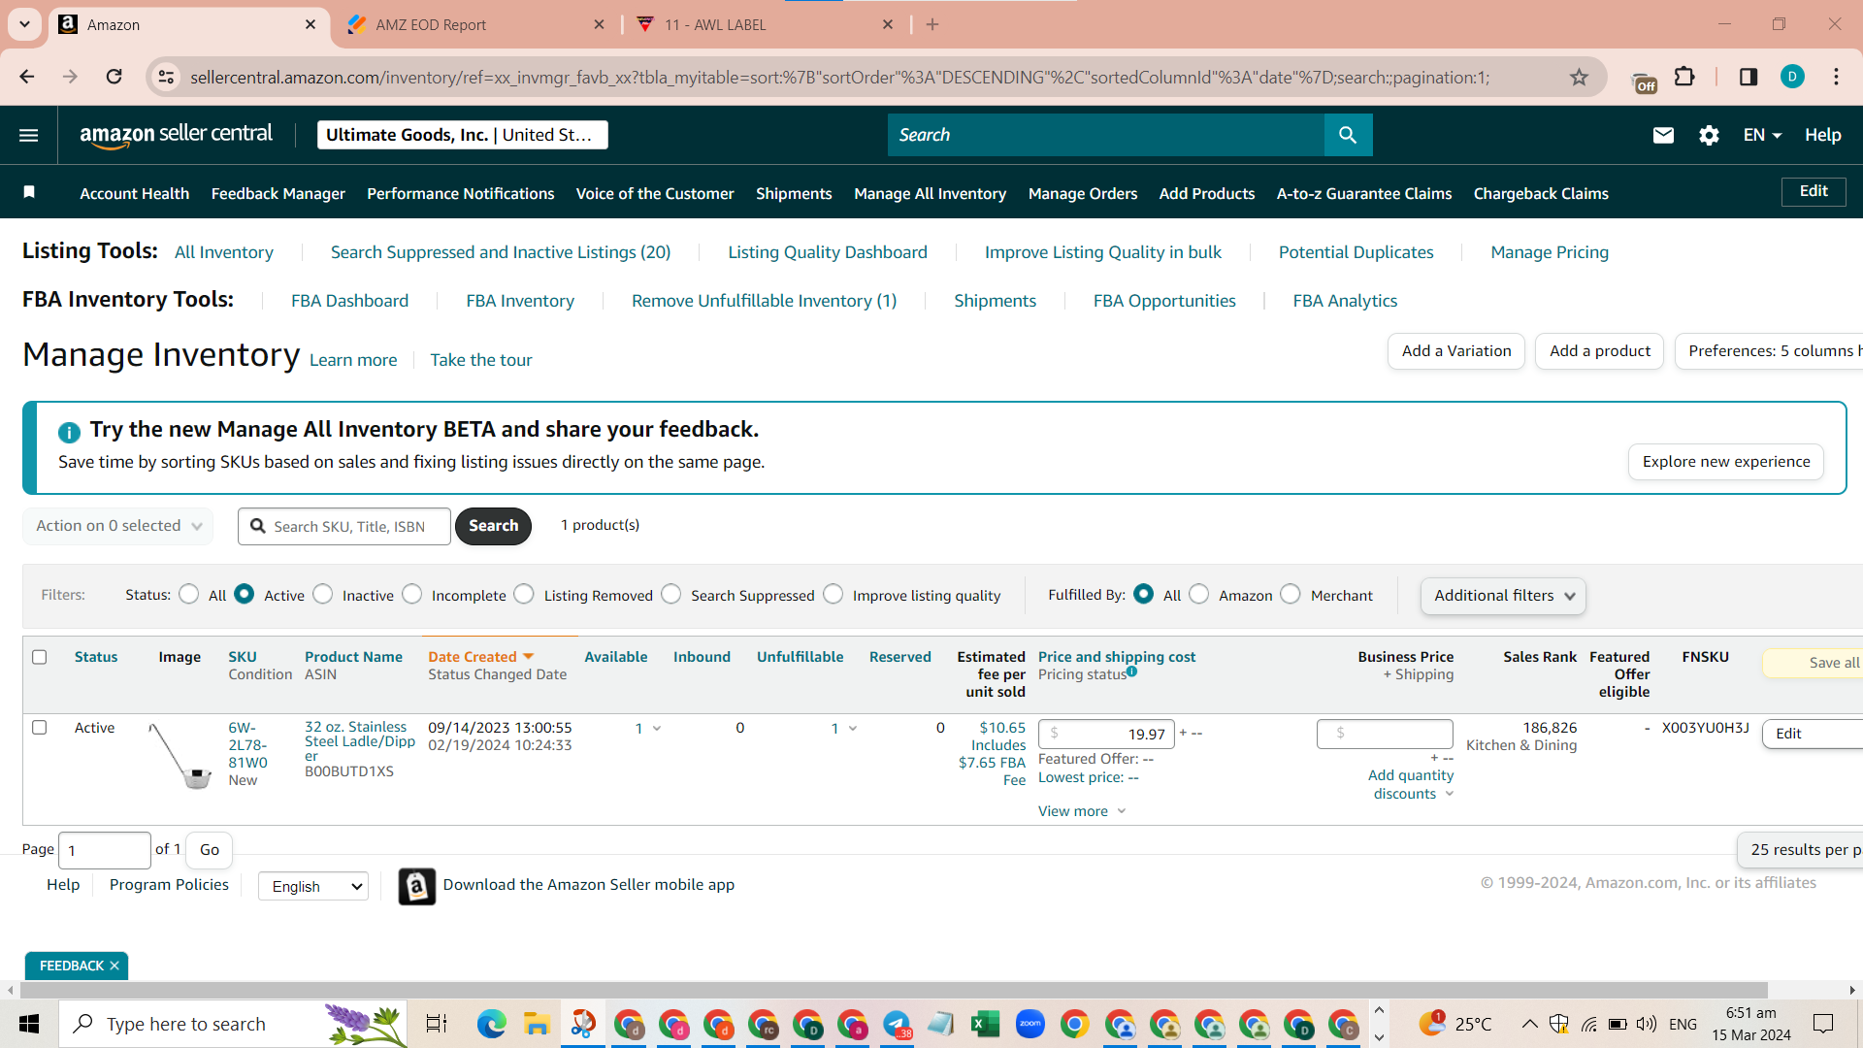Viewport: 1863px width, 1048px height.
Task: Click the magnifier search button in header
Action: coord(1348,135)
